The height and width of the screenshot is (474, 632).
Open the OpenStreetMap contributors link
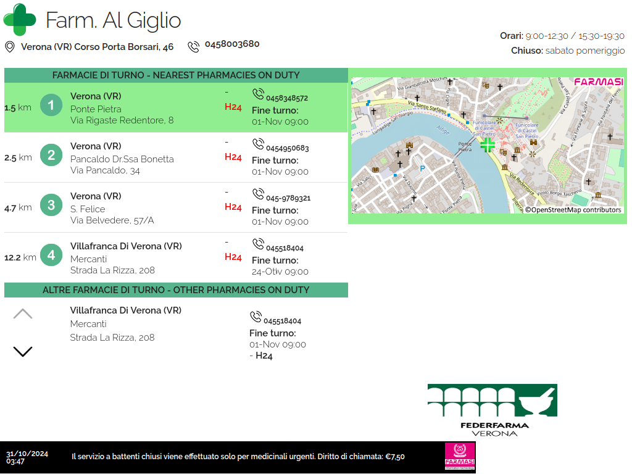click(x=573, y=210)
